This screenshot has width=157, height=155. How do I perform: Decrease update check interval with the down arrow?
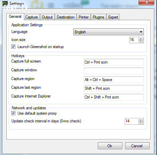coord(141,123)
